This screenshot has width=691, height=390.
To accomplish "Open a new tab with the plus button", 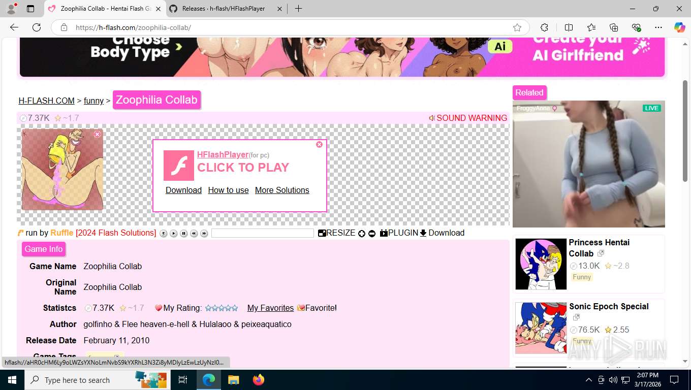I will tap(298, 9).
